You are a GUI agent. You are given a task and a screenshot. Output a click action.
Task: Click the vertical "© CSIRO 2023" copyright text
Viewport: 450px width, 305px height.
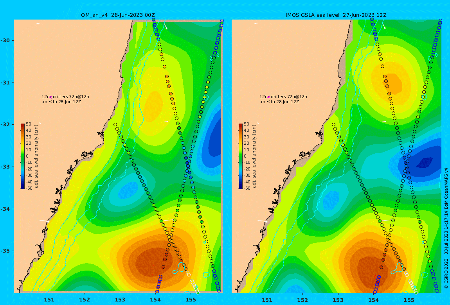446,274
